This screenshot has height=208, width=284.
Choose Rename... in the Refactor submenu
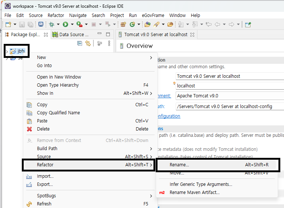point(217,164)
